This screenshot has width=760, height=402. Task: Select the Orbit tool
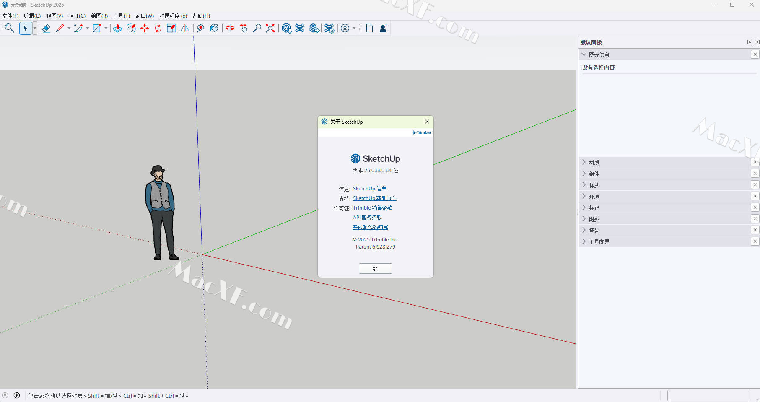[x=230, y=28]
